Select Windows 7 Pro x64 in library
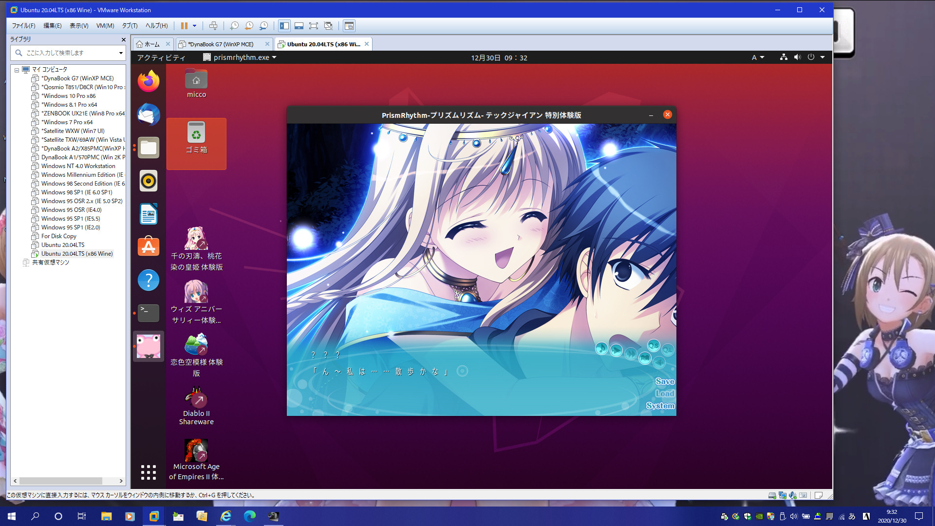The image size is (935, 526). pos(67,122)
